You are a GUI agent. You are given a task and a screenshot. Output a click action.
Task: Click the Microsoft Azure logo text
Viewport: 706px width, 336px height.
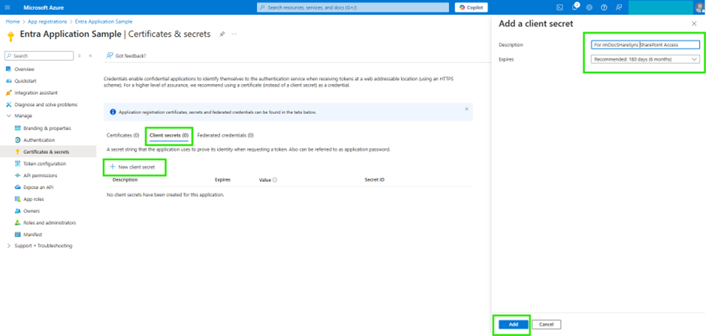44,7
